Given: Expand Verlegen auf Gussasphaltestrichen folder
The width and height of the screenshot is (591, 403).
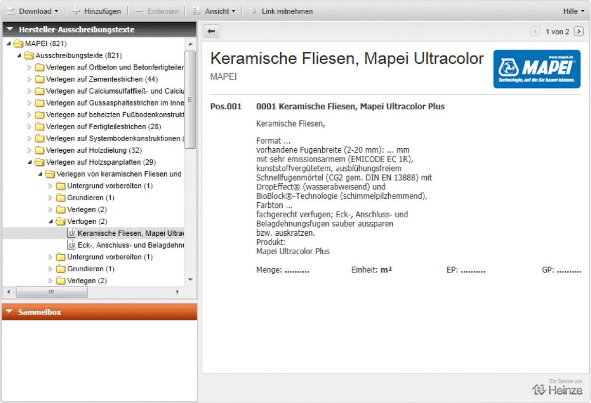Looking at the screenshot, I should coord(29,103).
